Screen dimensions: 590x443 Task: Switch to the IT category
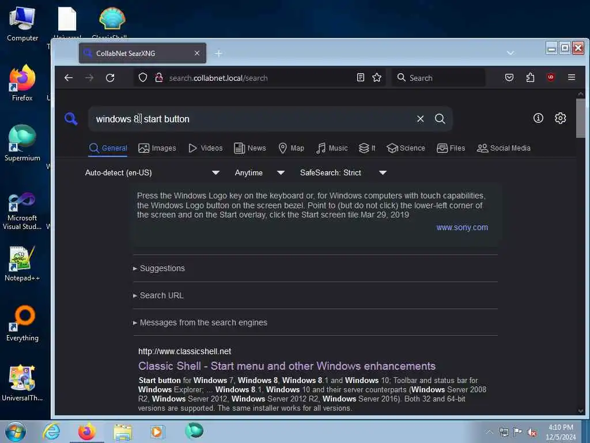pos(367,148)
